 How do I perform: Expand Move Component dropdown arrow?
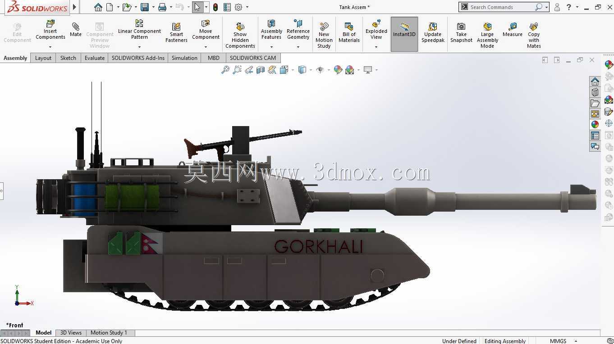point(206,47)
